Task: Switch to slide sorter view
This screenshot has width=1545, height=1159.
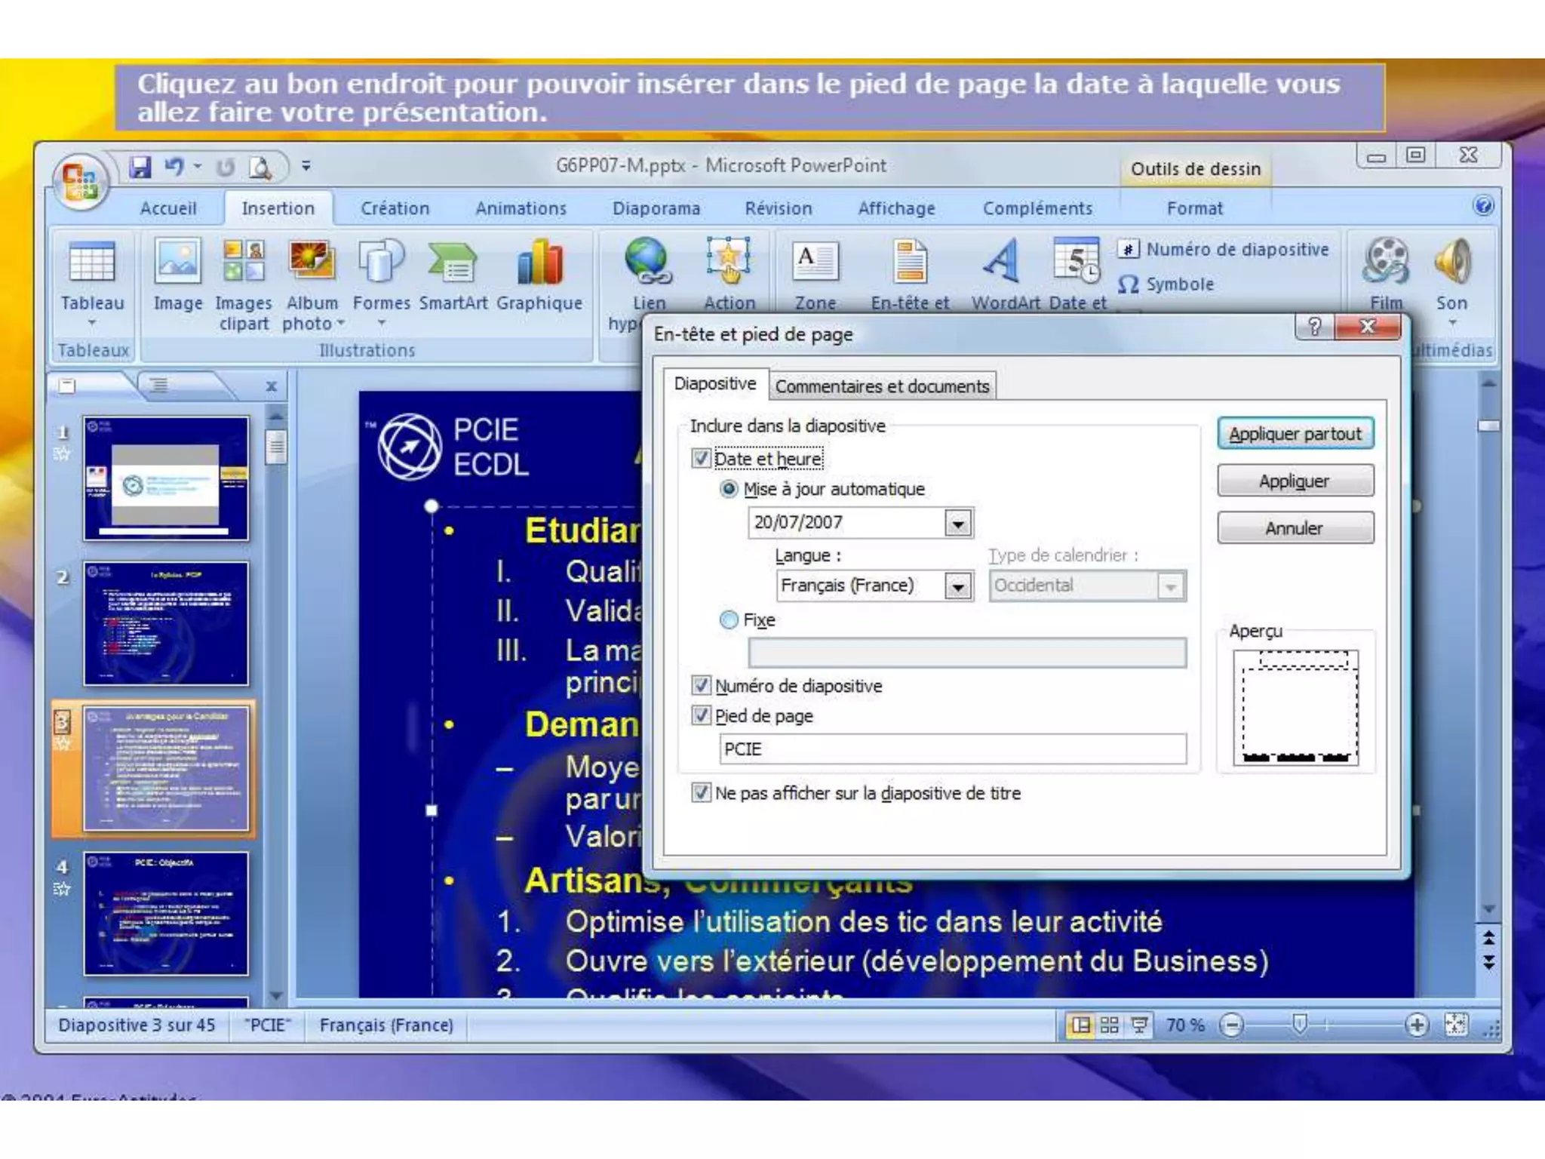Action: [x=1110, y=1025]
